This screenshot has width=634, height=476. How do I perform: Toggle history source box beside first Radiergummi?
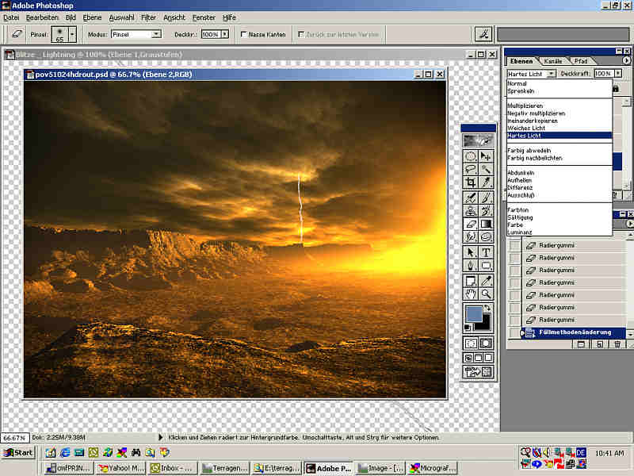(x=515, y=246)
